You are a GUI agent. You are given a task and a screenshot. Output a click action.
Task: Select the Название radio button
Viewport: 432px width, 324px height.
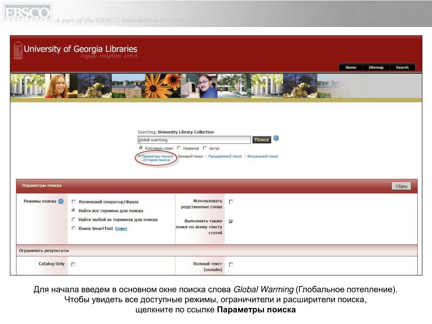click(x=179, y=148)
